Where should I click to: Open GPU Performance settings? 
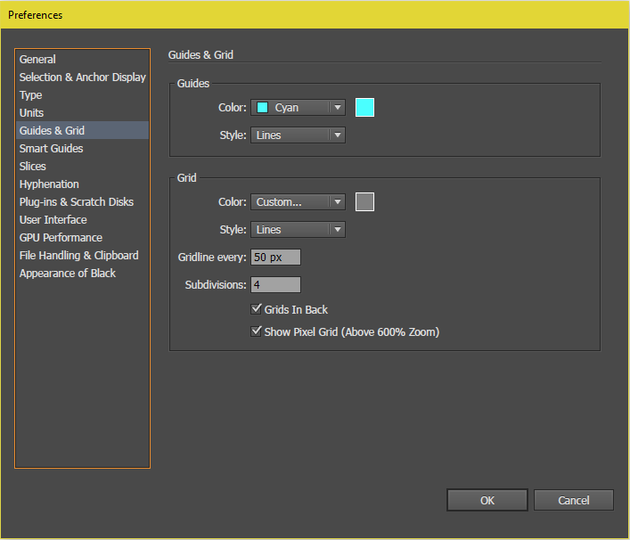coord(61,238)
